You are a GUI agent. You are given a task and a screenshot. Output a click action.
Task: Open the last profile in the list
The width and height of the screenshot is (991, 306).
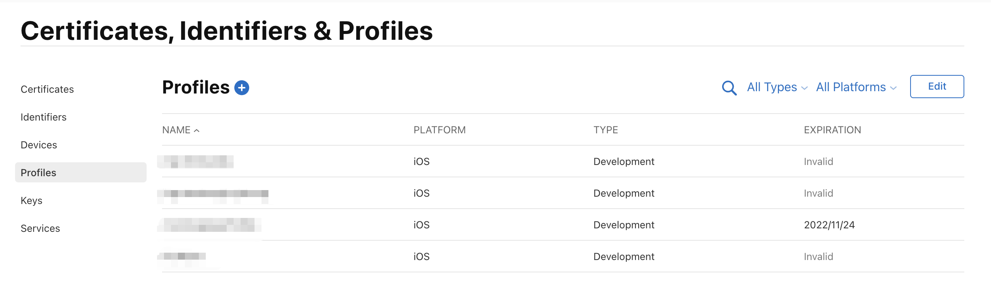[x=182, y=257]
